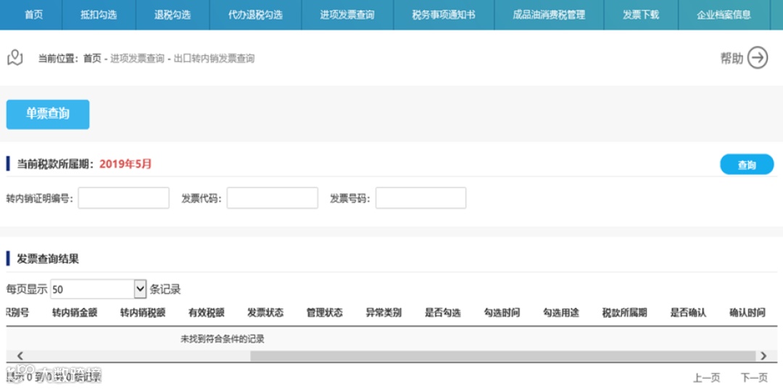Image resolution: width=783 pixels, height=389 pixels.
Task: Go to the 首页 tab
Action: (33, 15)
